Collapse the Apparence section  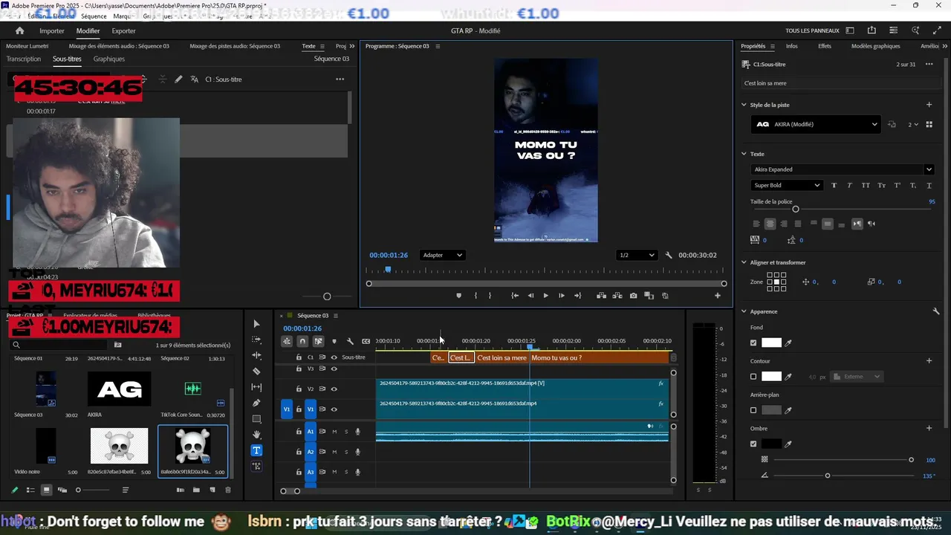click(x=744, y=311)
